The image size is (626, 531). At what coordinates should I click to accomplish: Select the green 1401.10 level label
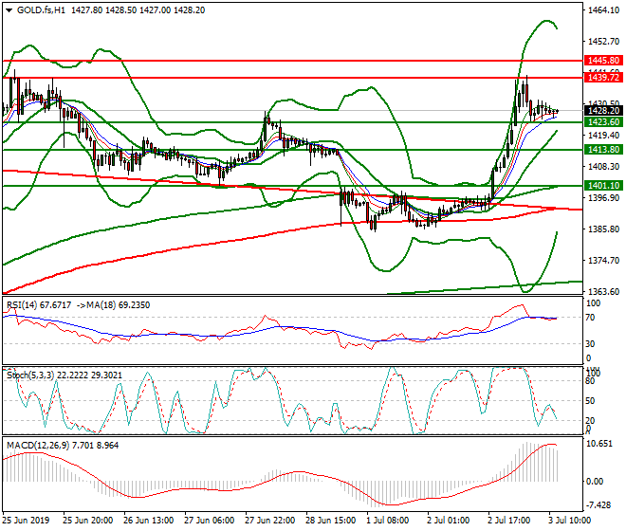603,185
